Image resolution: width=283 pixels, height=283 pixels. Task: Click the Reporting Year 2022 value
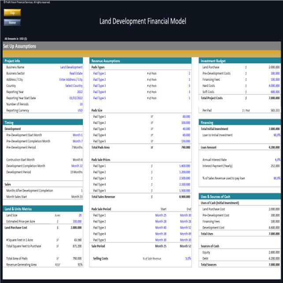pos(79,92)
